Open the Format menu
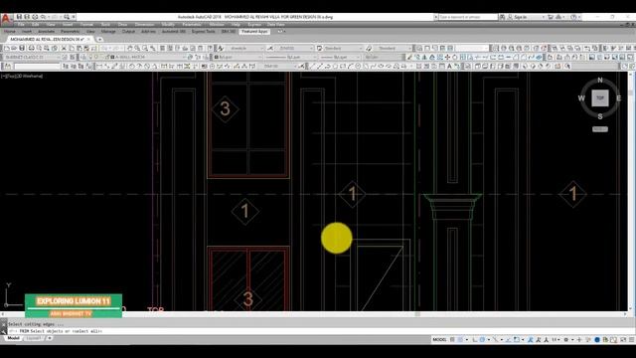The image size is (636, 358). click(86, 25)
